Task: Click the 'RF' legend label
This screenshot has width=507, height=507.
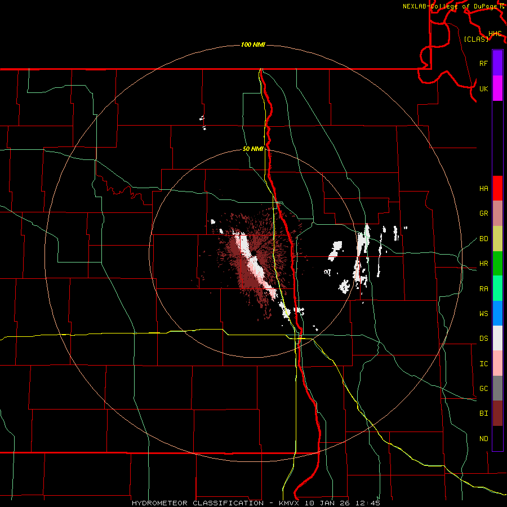Action: pos(483,63)
